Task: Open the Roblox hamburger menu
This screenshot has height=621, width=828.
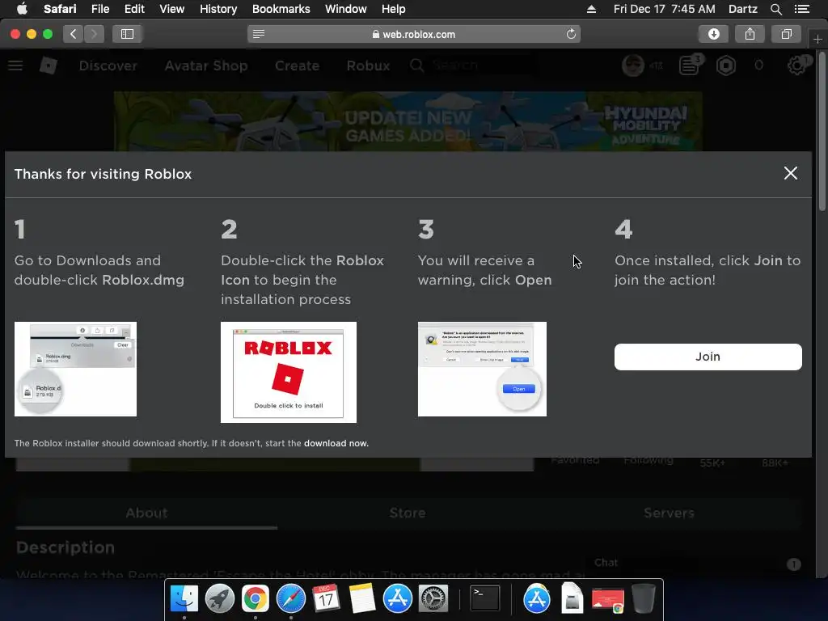Action: pyautogui.click(x=15, y=65)
